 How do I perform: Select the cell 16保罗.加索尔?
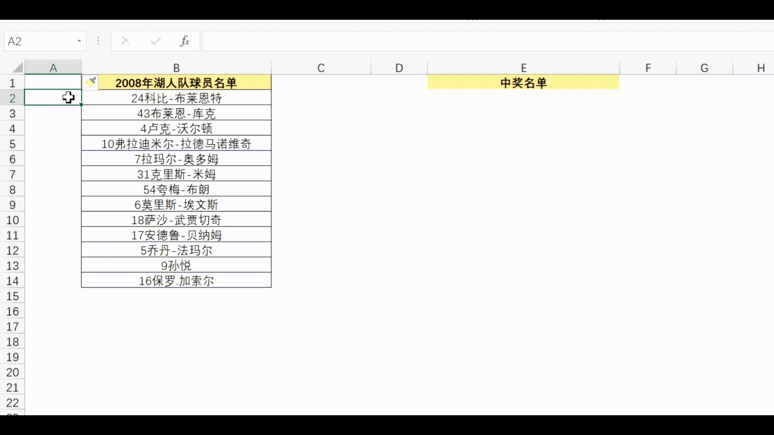[176, 281]
